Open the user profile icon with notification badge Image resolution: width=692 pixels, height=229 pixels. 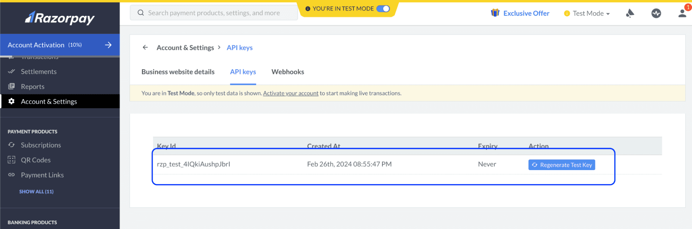(x=682, y=13)
